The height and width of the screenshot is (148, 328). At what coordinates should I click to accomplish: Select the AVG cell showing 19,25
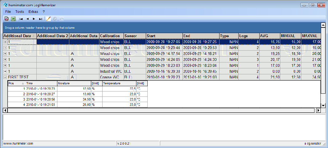270,54
